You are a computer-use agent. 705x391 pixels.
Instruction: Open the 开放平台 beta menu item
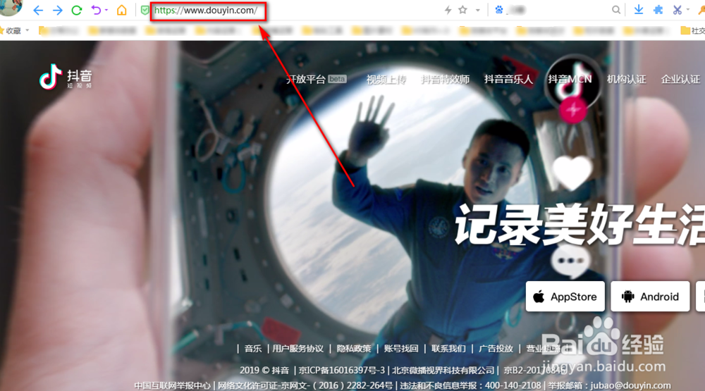click(x=317, y=79)
